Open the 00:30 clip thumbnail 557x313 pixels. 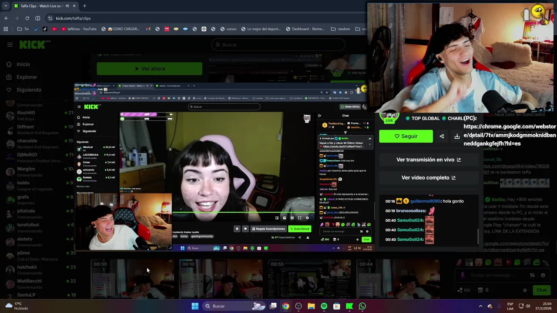[x=132, y=279]
